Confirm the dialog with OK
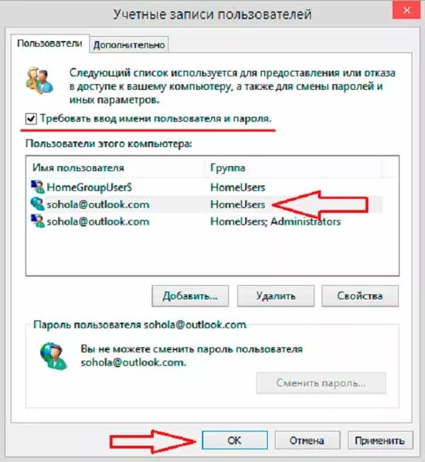425x462 pixels. coord(234,441)
